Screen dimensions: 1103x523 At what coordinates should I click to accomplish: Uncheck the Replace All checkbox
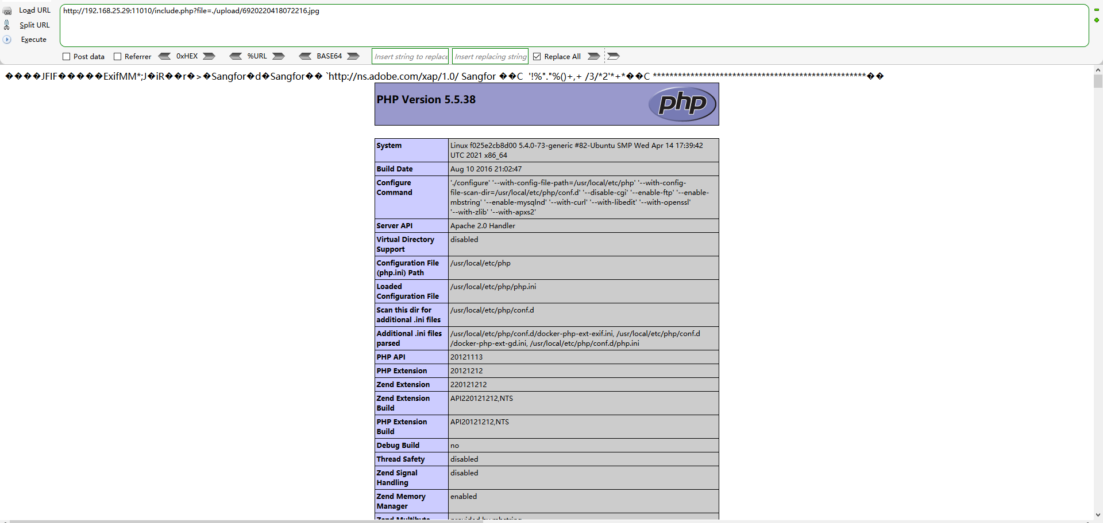(x=537, y=57)
